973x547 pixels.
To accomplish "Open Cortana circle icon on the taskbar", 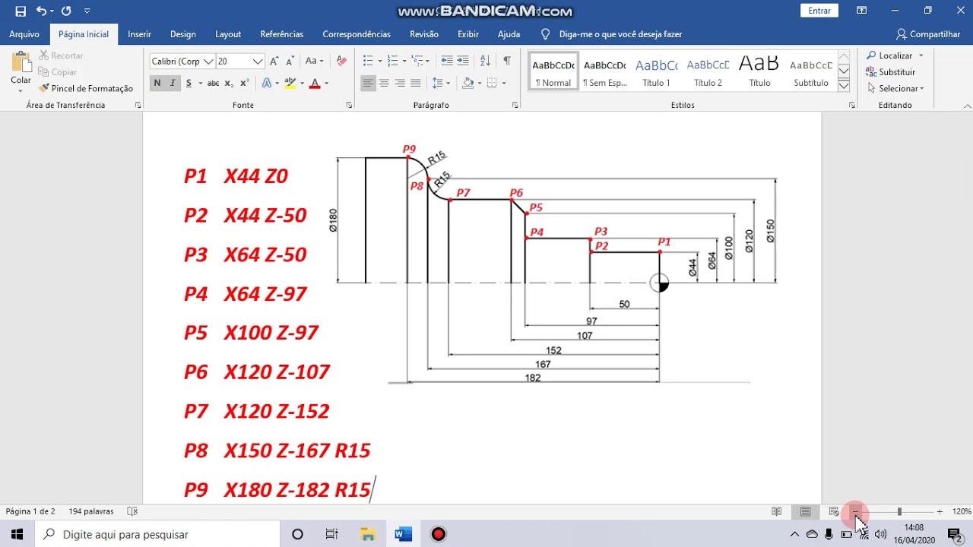I will pos(297,534).
